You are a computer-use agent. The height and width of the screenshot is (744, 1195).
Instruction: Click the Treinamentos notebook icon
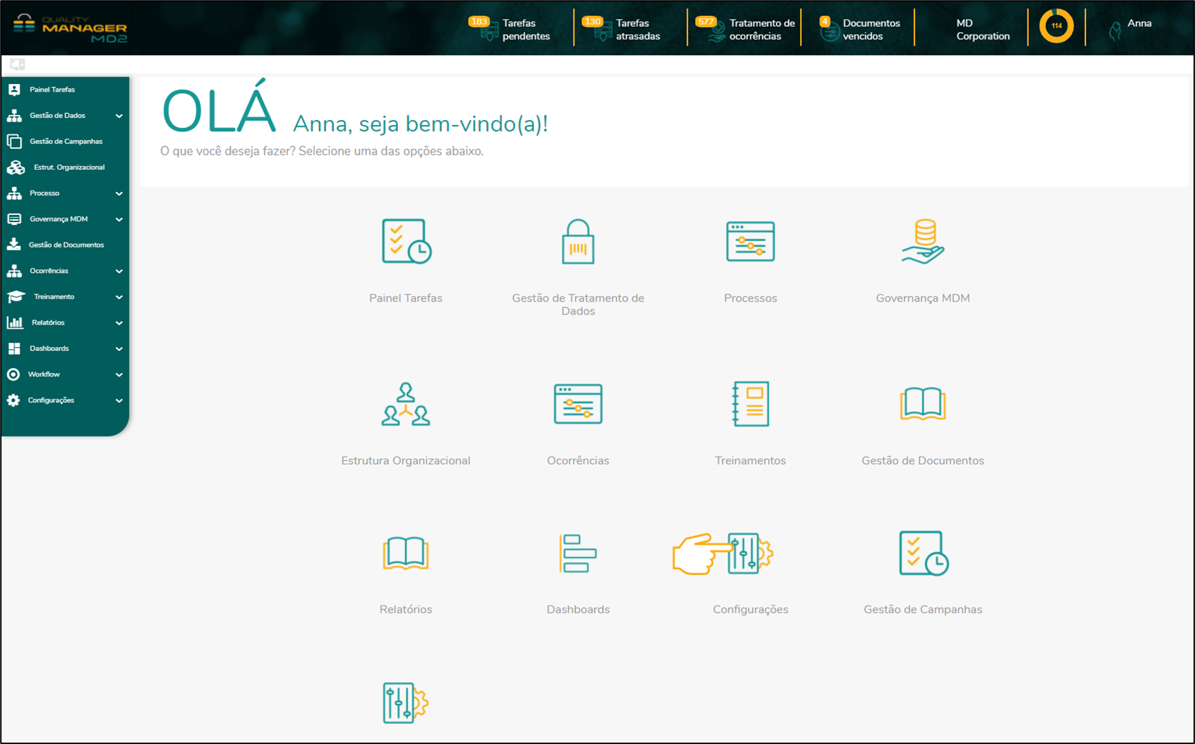point(750,404)
